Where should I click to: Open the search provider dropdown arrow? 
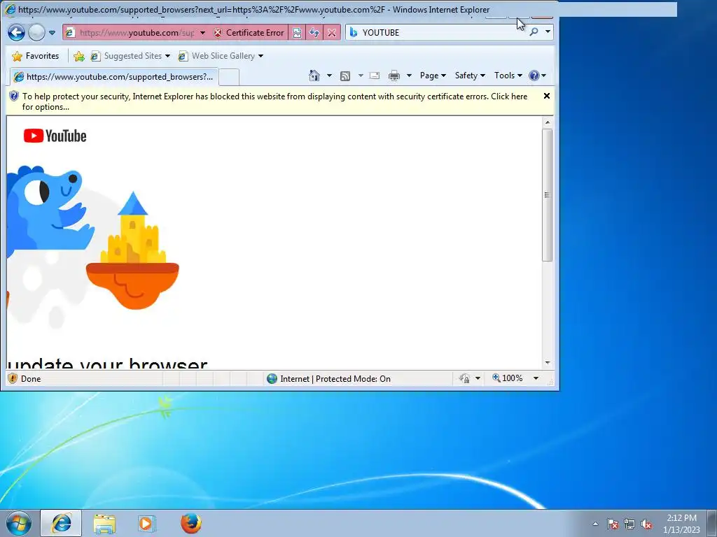[x=548, y=32]
